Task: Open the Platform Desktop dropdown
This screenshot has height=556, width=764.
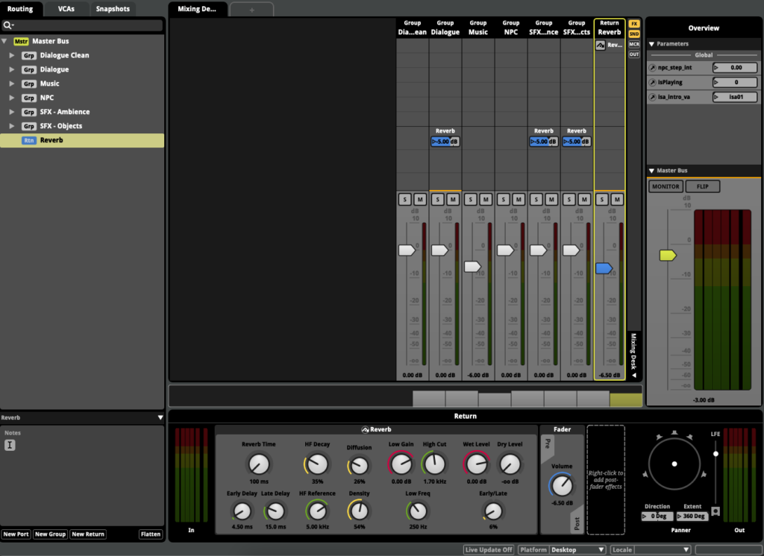Action: (x=577, y=549)
